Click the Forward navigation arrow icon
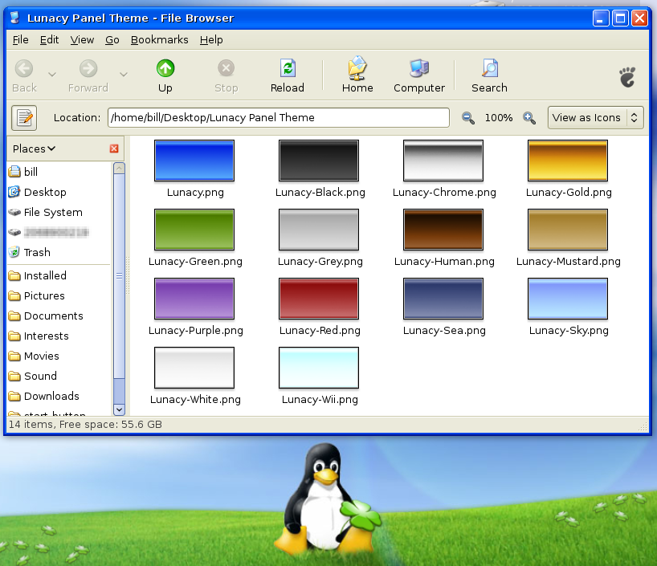Viewport: 657px width, 566px height. [88, 68]
